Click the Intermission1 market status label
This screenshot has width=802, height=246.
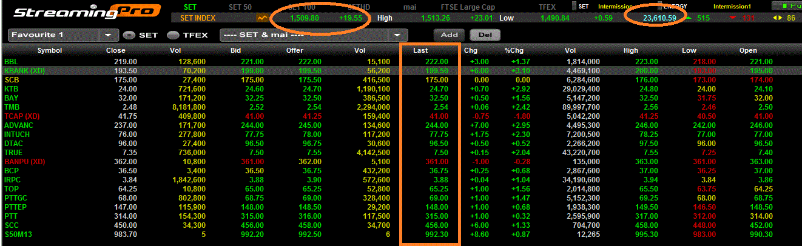tap(732, 7)
